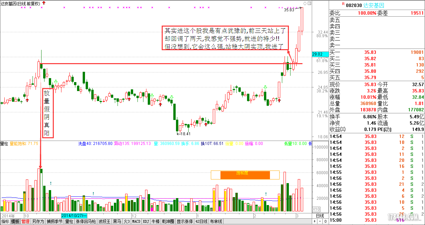Click the diamond icon above the chart

tap(305, 3)
